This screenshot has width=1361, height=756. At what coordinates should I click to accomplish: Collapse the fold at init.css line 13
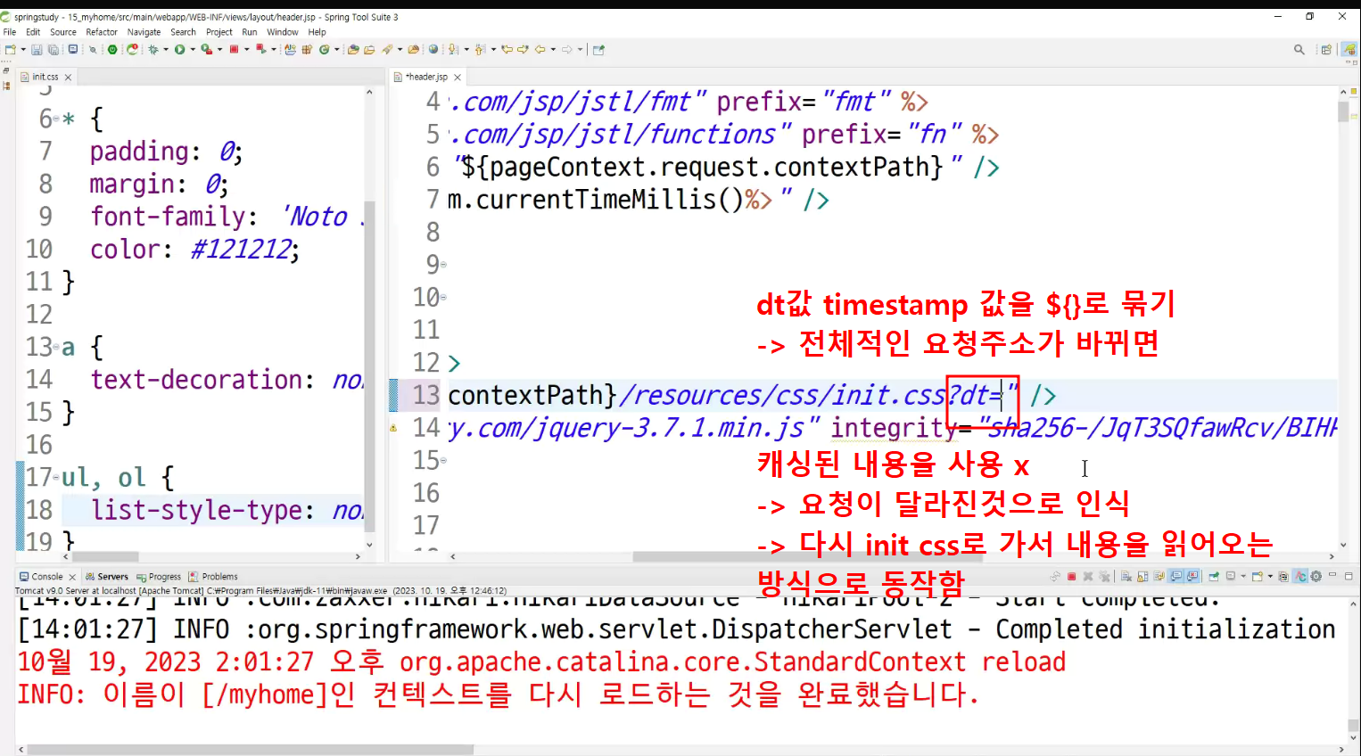[x=56, y=347]
